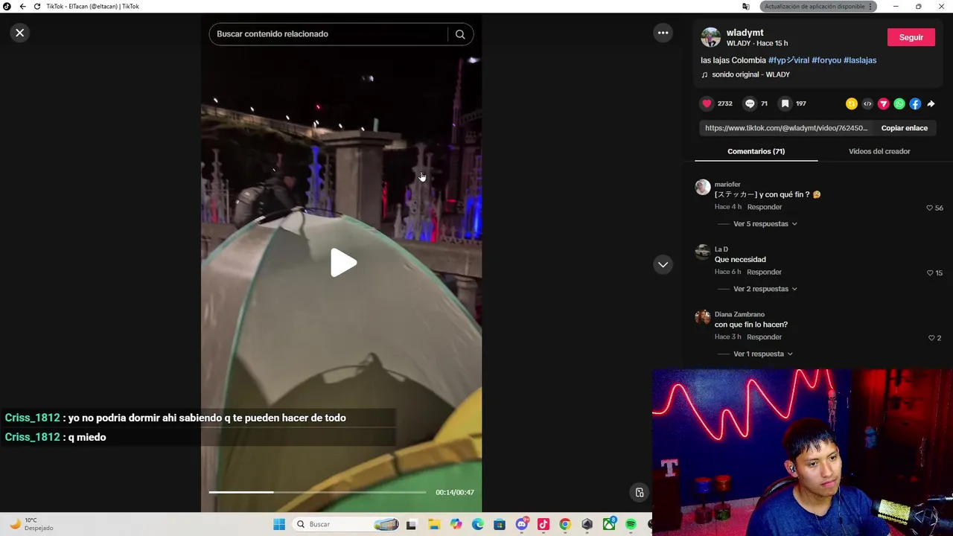This screenshot has height=536, width=953.
Task: Open TikTok app from taskbar
Action: point(544,524)
